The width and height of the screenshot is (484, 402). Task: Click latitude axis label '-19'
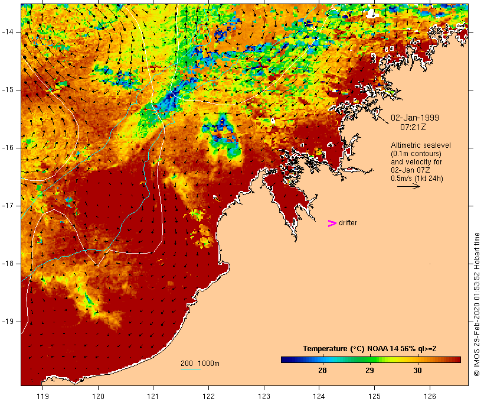point(8,322)
